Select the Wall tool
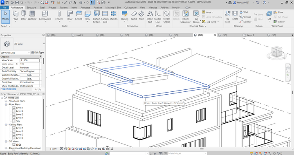Viewport: 294px width, 155px height. click(16, 16)
